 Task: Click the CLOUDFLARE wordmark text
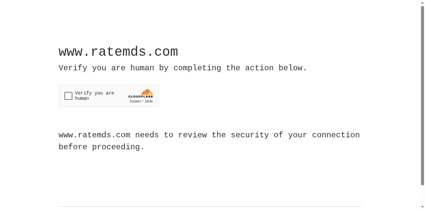pos(141,97)
